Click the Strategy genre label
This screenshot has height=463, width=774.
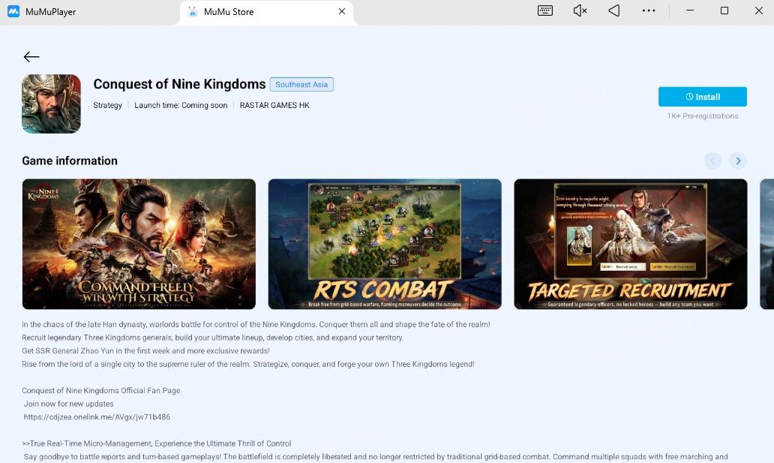point(107,105)
